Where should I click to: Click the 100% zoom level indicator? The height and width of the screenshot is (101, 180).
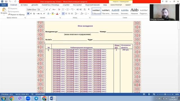(x=177, y=94)
